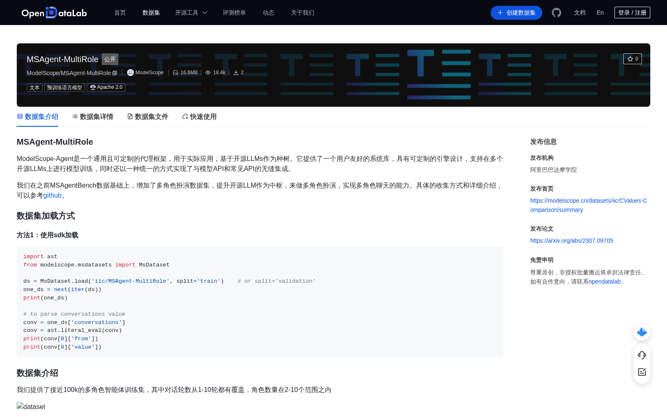The image size is (667, 417).
Task: Switch language to En
Action: (x=600, y=13)
